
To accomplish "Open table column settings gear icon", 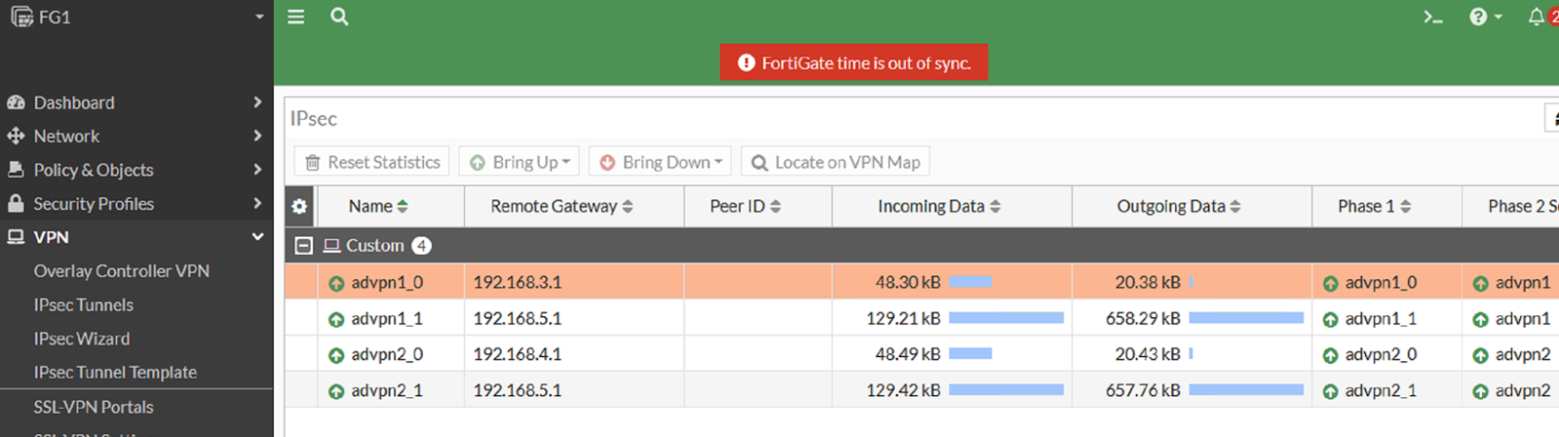I will (299, 206).
